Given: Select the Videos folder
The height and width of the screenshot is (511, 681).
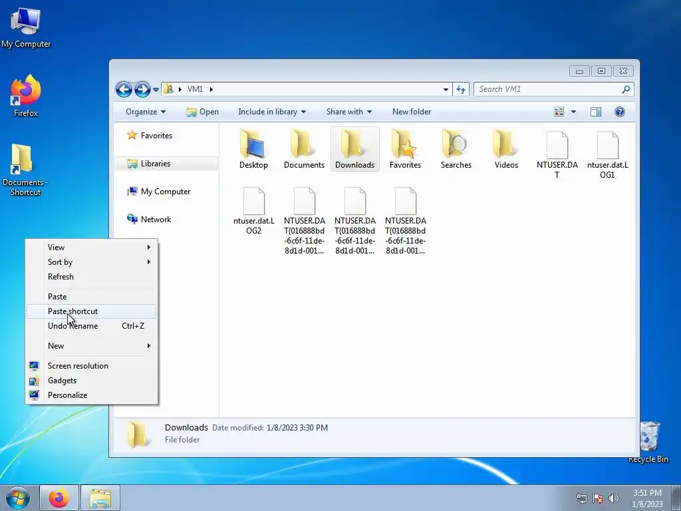Looking at the screenshot, I should 506,149.
